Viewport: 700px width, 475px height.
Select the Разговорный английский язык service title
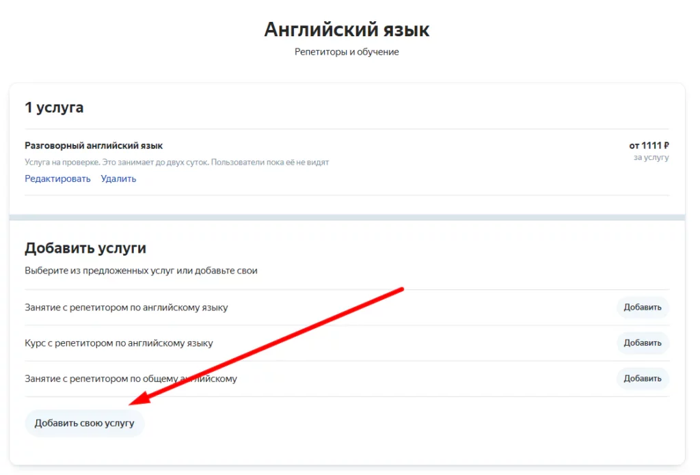click(94, 146)
